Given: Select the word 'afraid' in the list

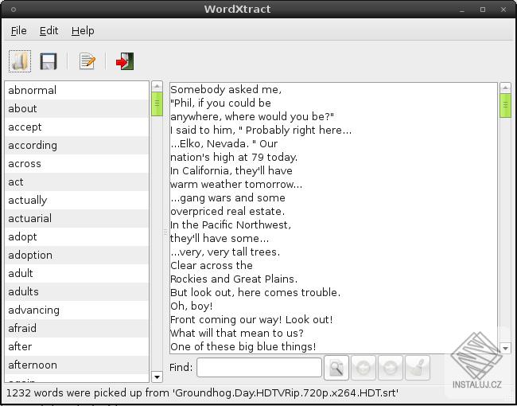Looking at the screenshot, I should click(x=77, y=329).
